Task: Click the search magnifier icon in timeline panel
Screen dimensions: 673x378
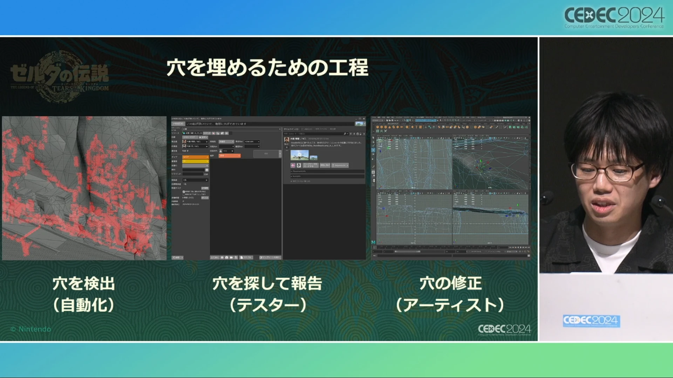Action: (x=345, y=134)
